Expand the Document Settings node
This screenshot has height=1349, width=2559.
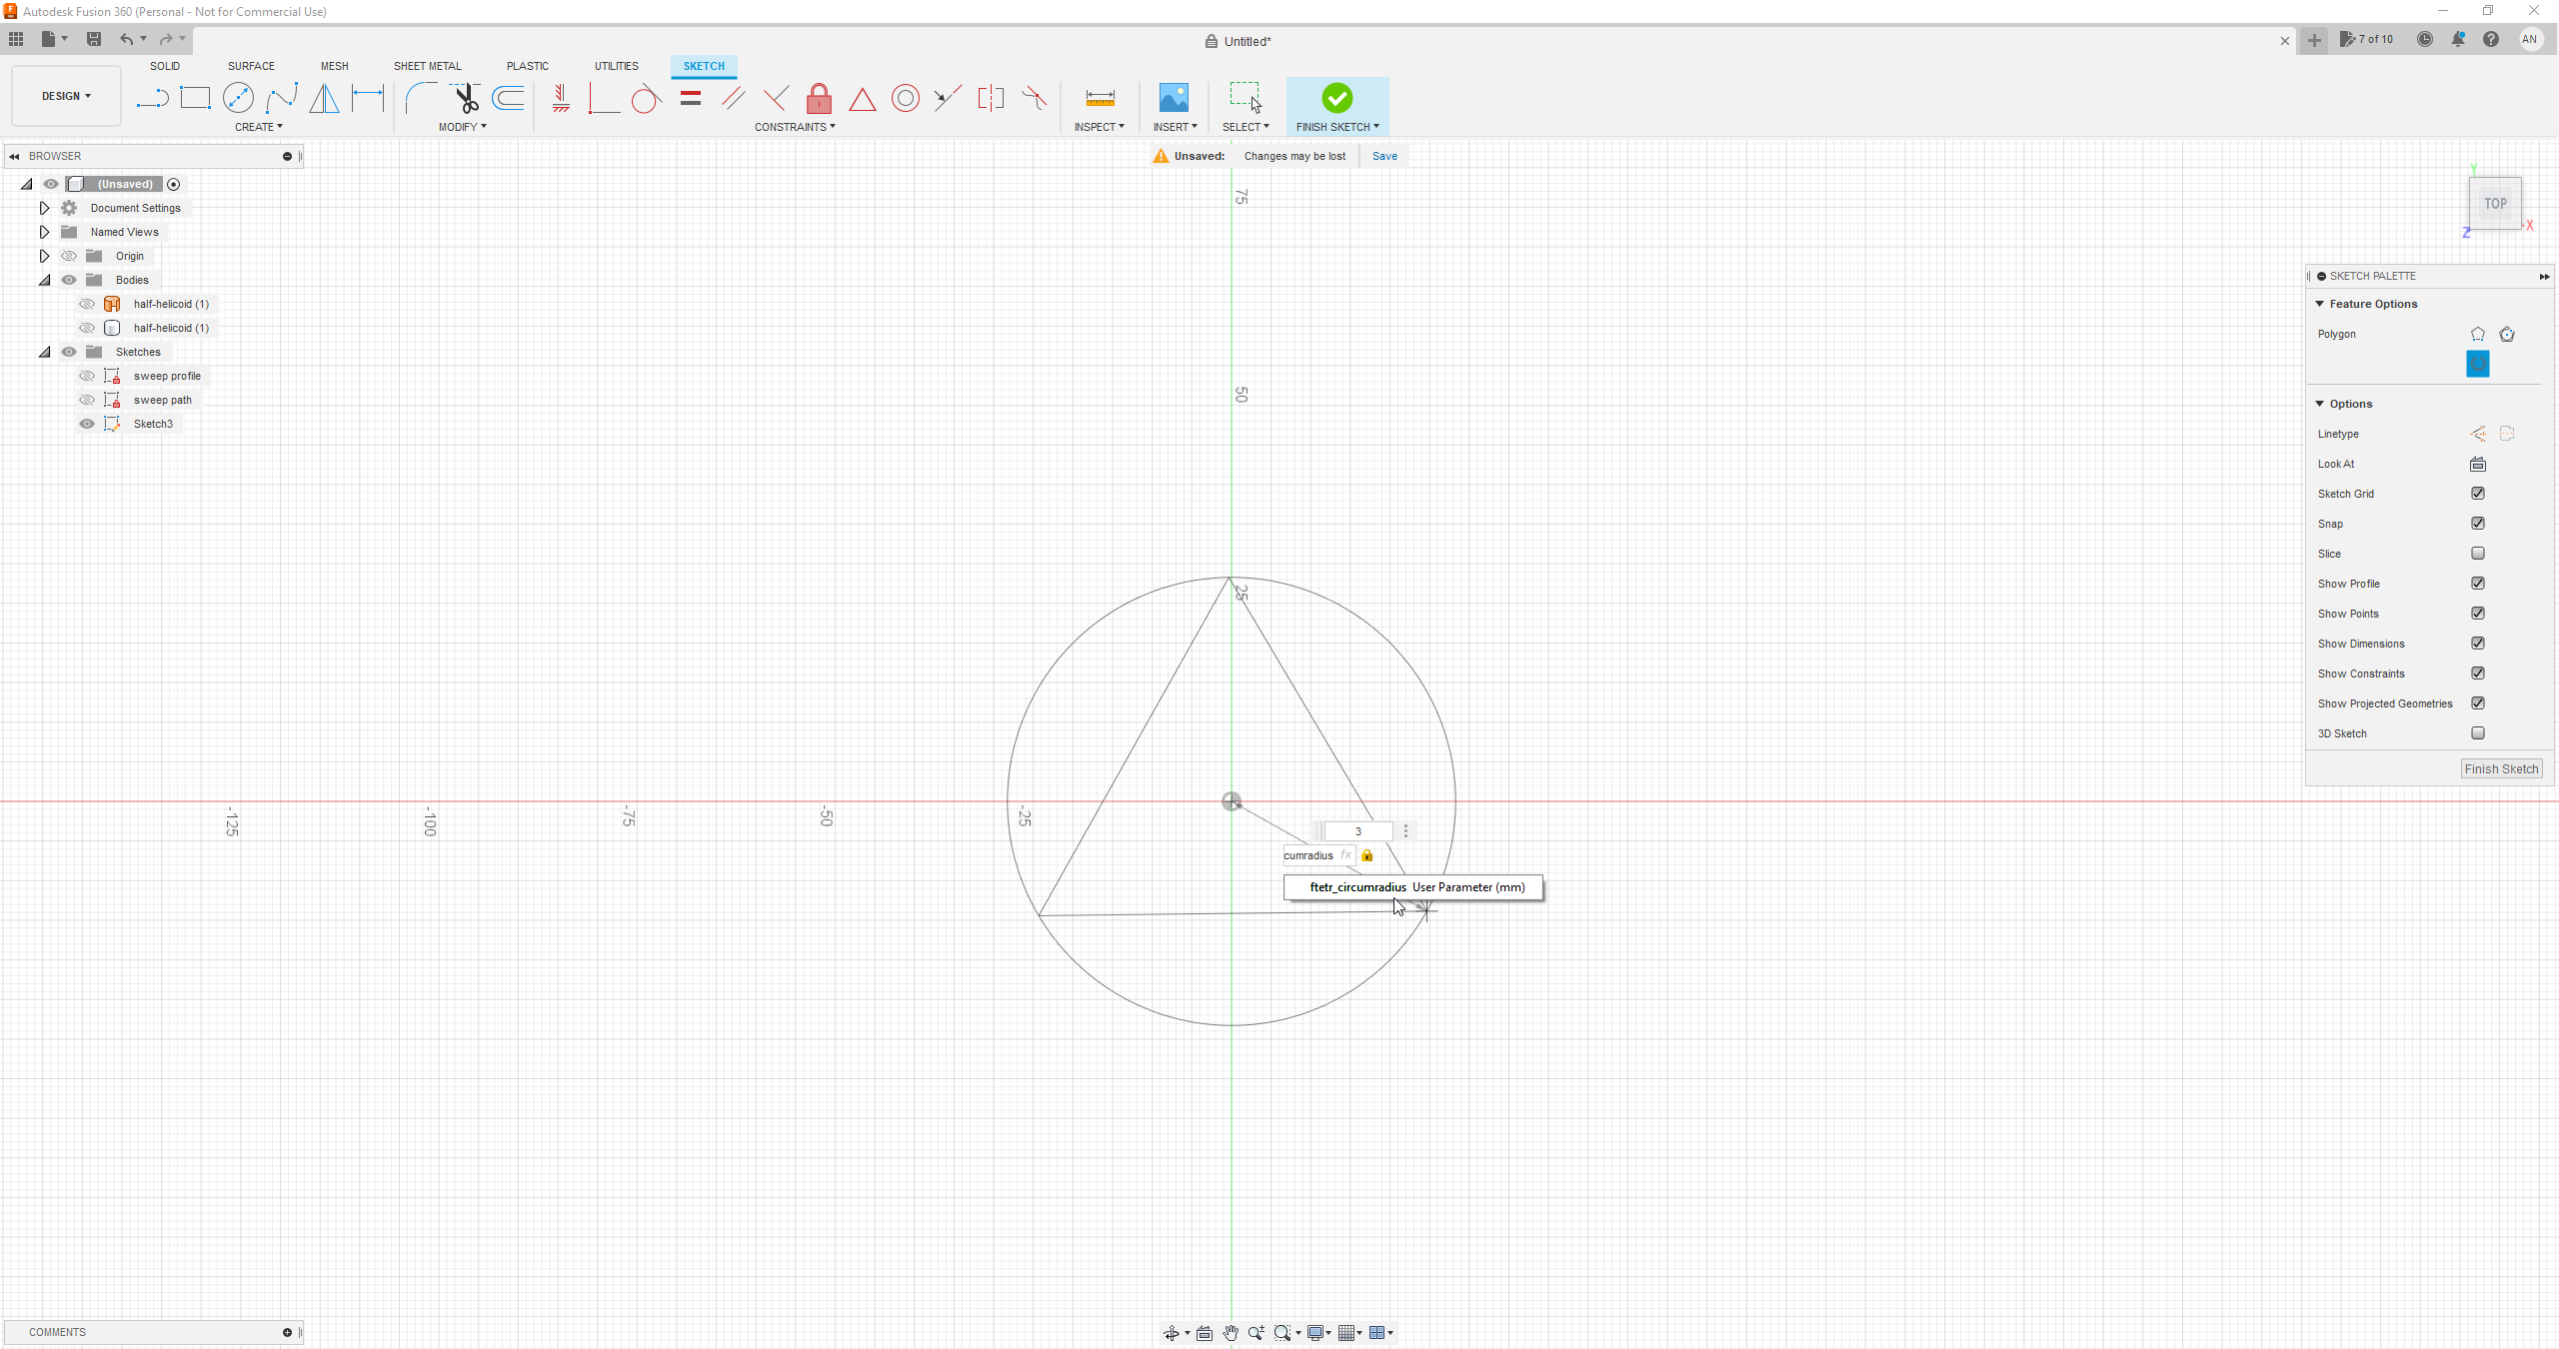tap(44, 208)
